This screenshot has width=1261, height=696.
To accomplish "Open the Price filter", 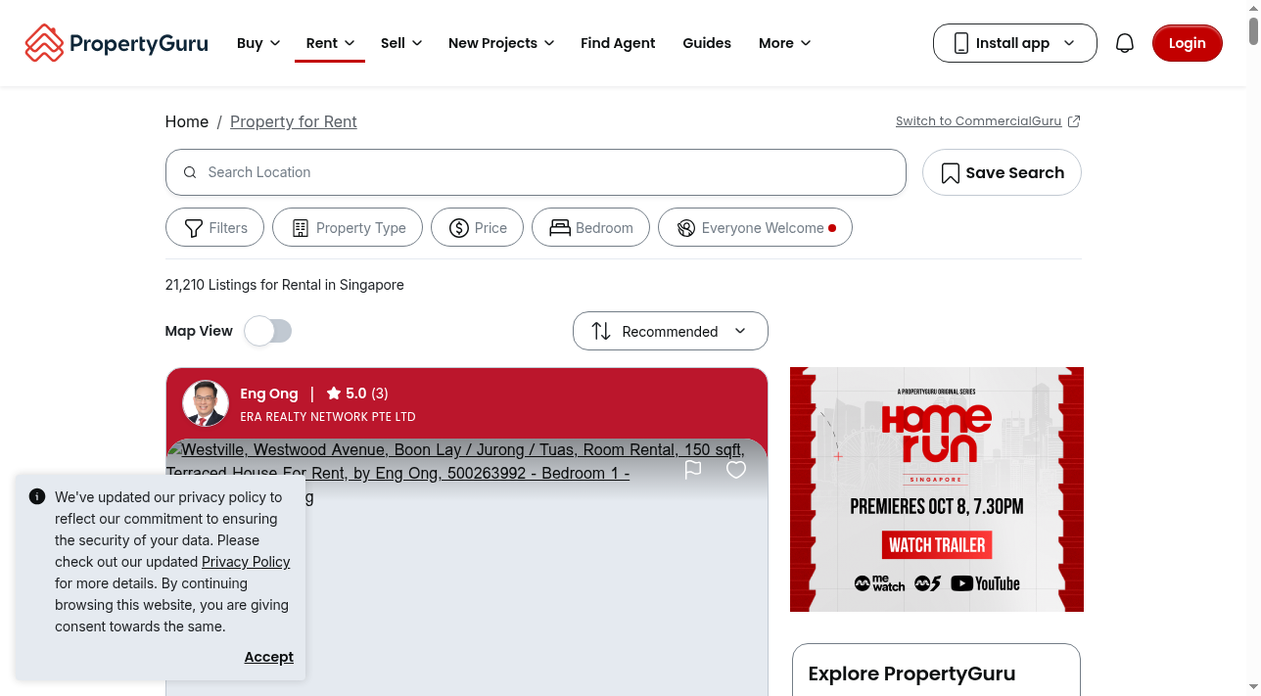I will (477, 228).
